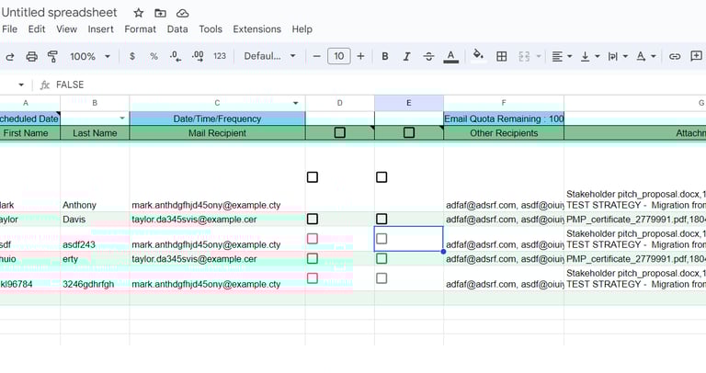The image size is (706, 373).
Task: Open dropdown arrow in cell B1
Action: coord(122,119)
